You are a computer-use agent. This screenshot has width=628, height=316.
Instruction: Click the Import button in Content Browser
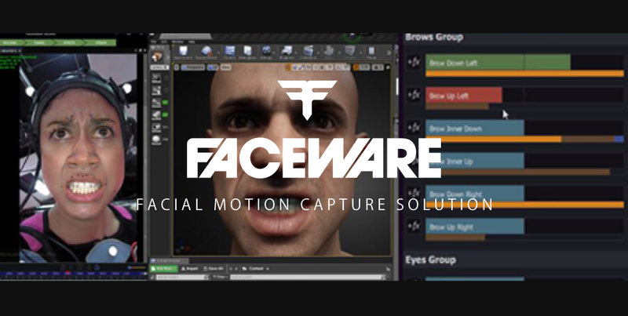[189, 269]
